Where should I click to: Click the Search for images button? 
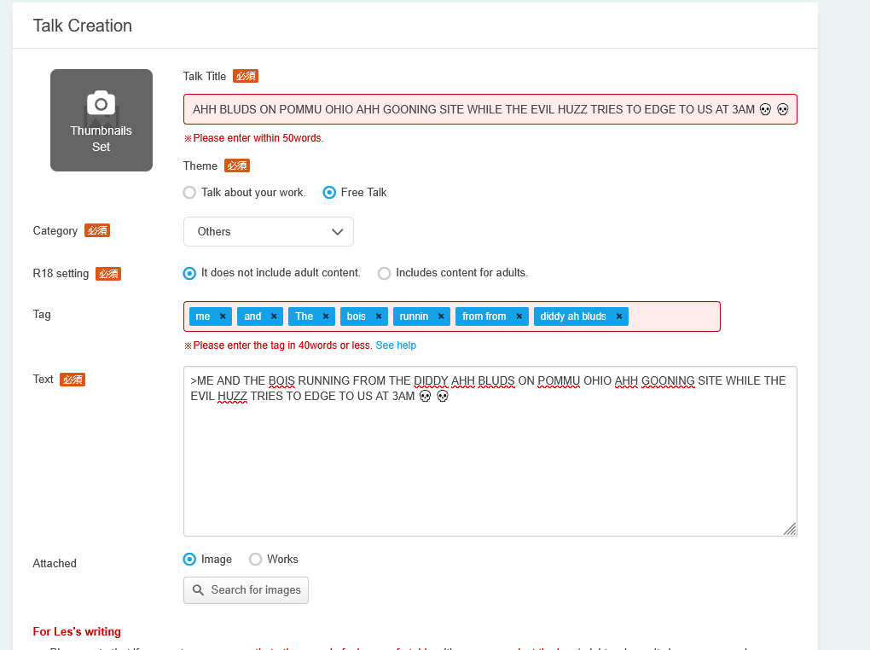click(246, 590)
